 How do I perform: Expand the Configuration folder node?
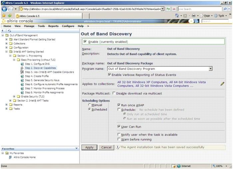6,47
